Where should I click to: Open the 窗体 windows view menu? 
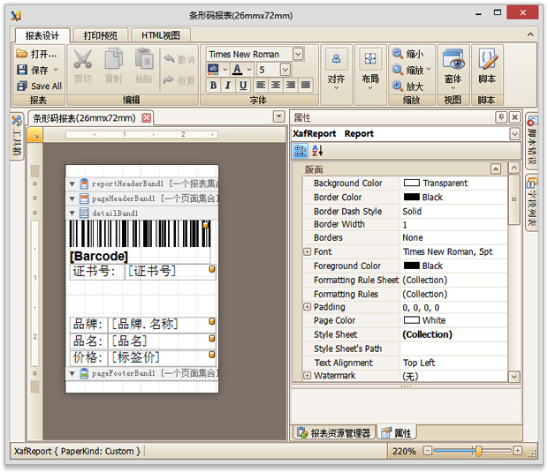pos(453,71)
